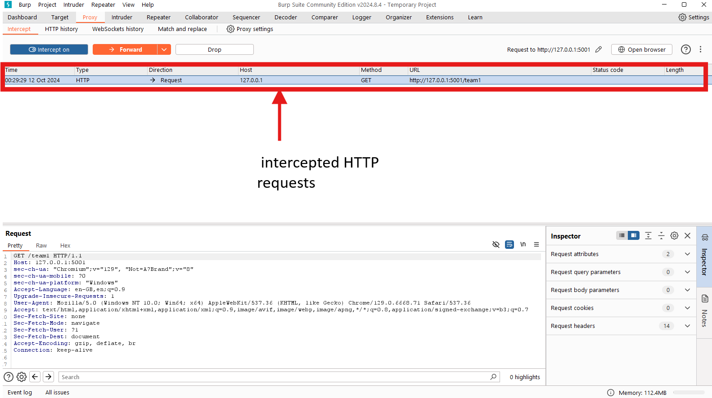The image size is (712, 398).
Task: Open the View menu
Action: (128, 4)
